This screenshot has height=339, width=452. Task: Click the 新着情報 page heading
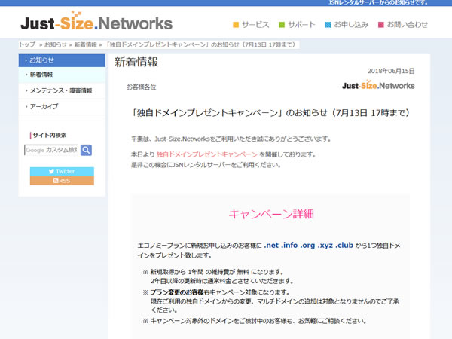[x=136, y=62]
